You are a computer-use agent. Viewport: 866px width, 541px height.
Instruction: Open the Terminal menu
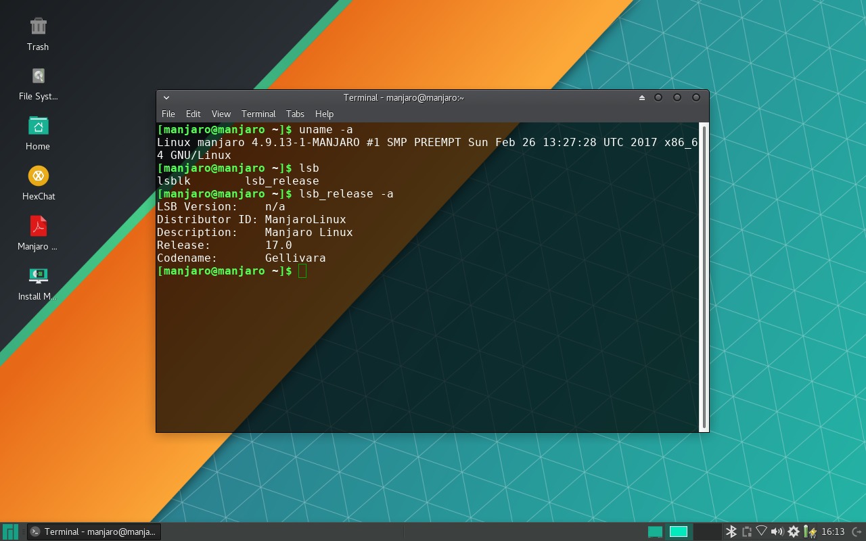pos(258,114)
